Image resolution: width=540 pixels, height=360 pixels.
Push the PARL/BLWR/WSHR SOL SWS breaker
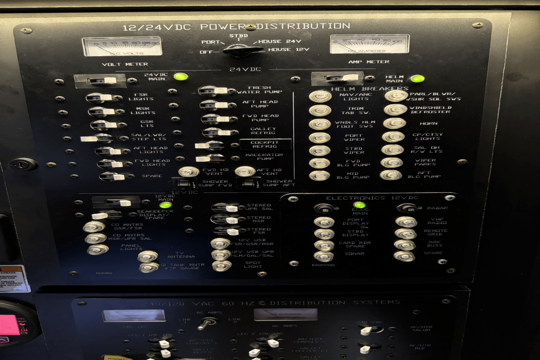[396, 95]
